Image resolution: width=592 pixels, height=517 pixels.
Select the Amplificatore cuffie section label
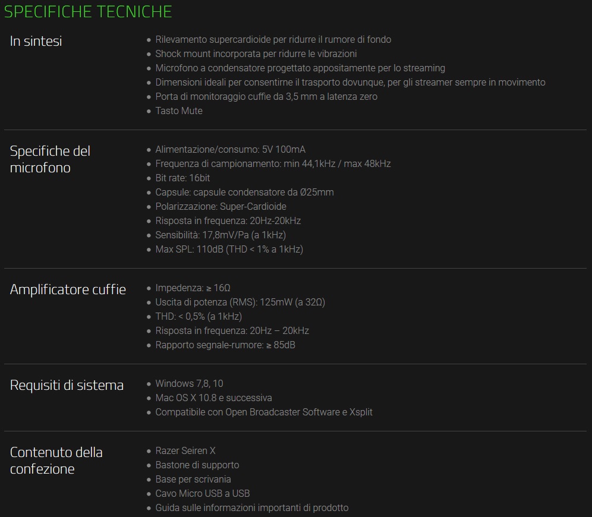[68, 289]
